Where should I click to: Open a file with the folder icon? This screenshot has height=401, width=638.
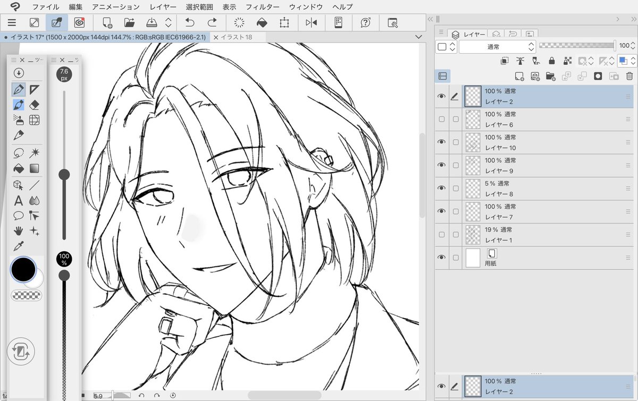129,22
